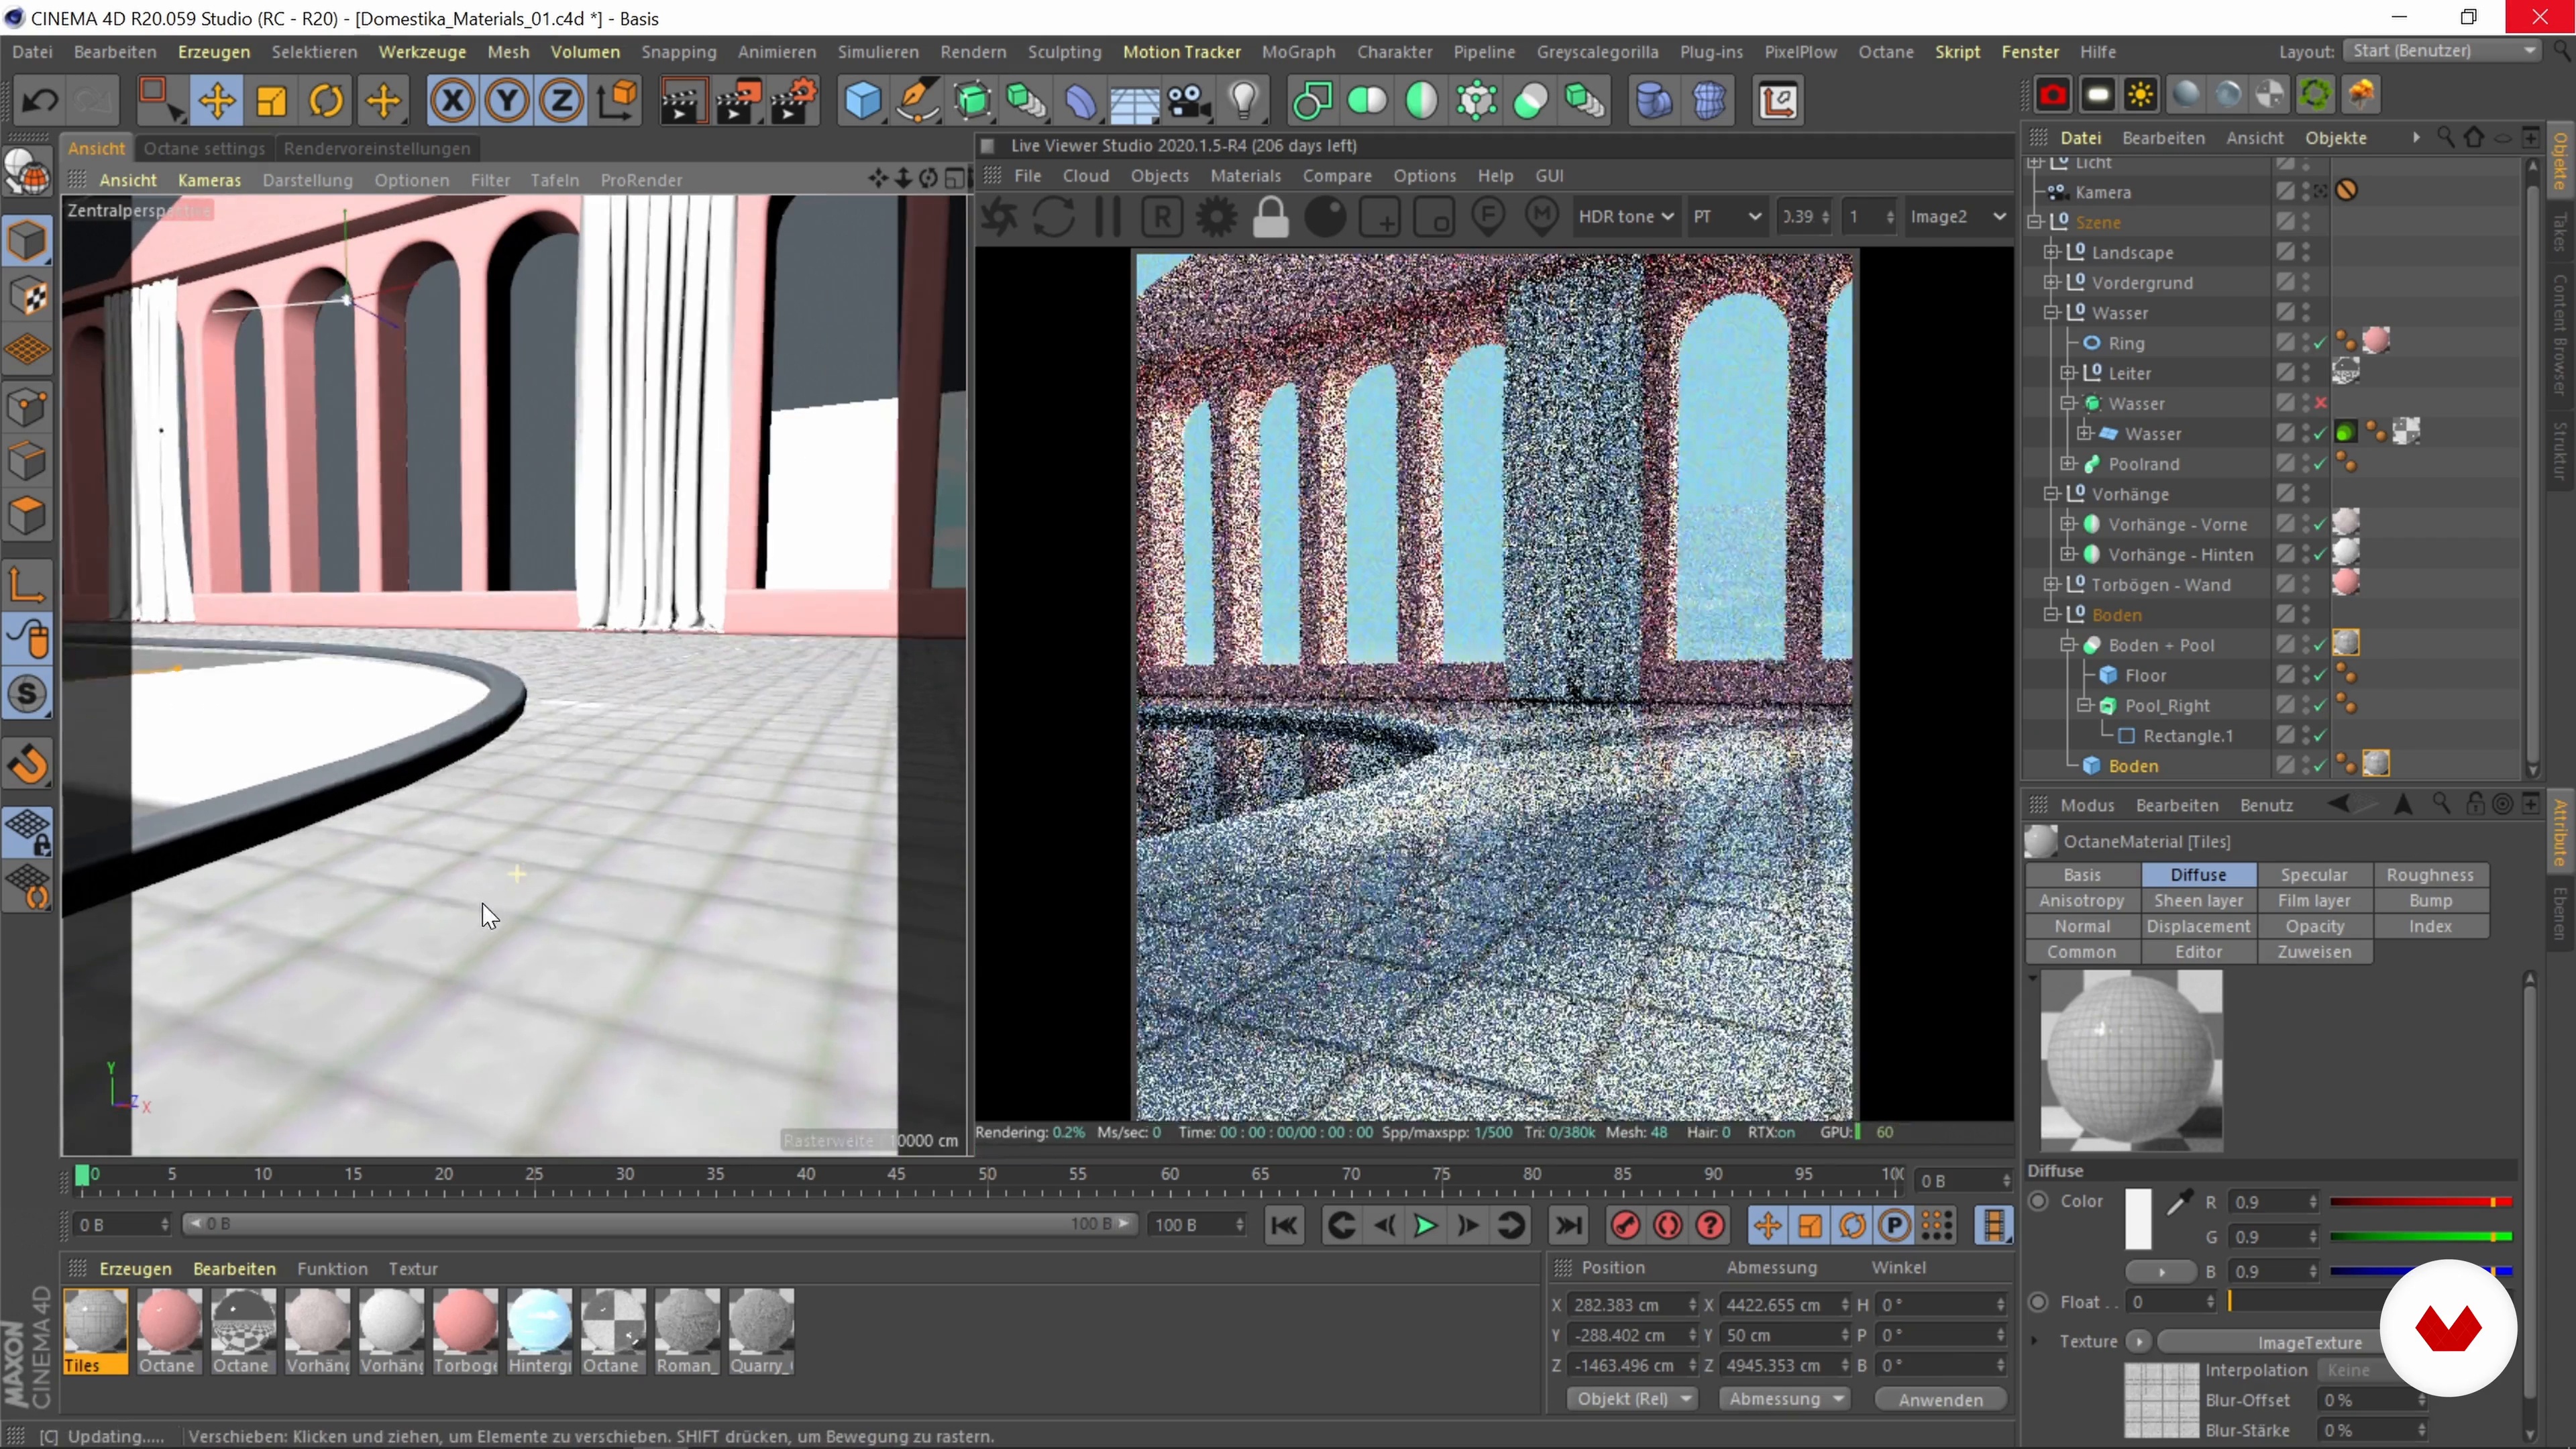Open the MoGraph menu

pos(1298,52)
